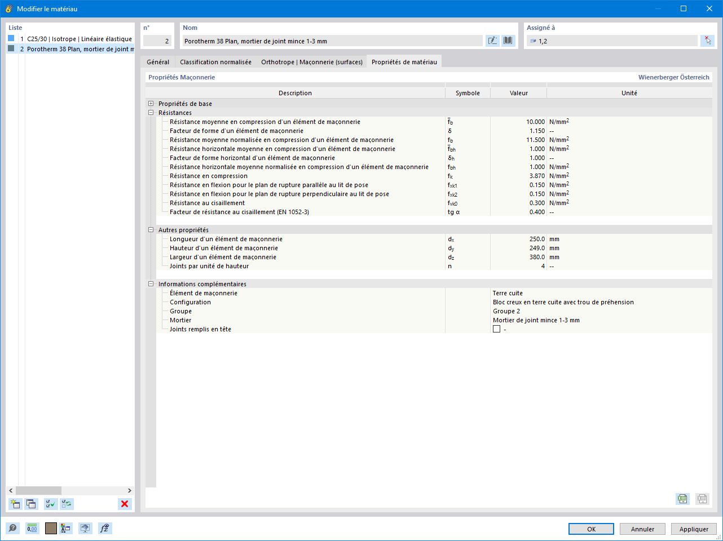Expand Propriétés de base section
The height and width of the screenshot is (541, 723).
point(151,104)
